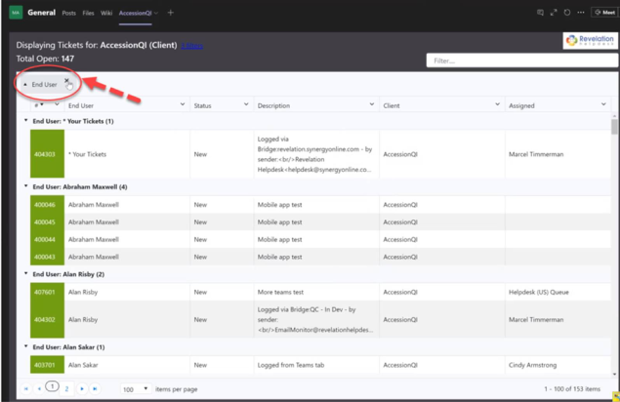Collapse the Alan Risby group
This screenshot has width=620, height=402.
pyautogui.click(x=26, y=273)
